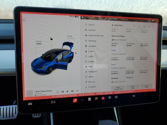
Task: Tap Easy Entry profile in top status bar
Action: click(111, 18)
